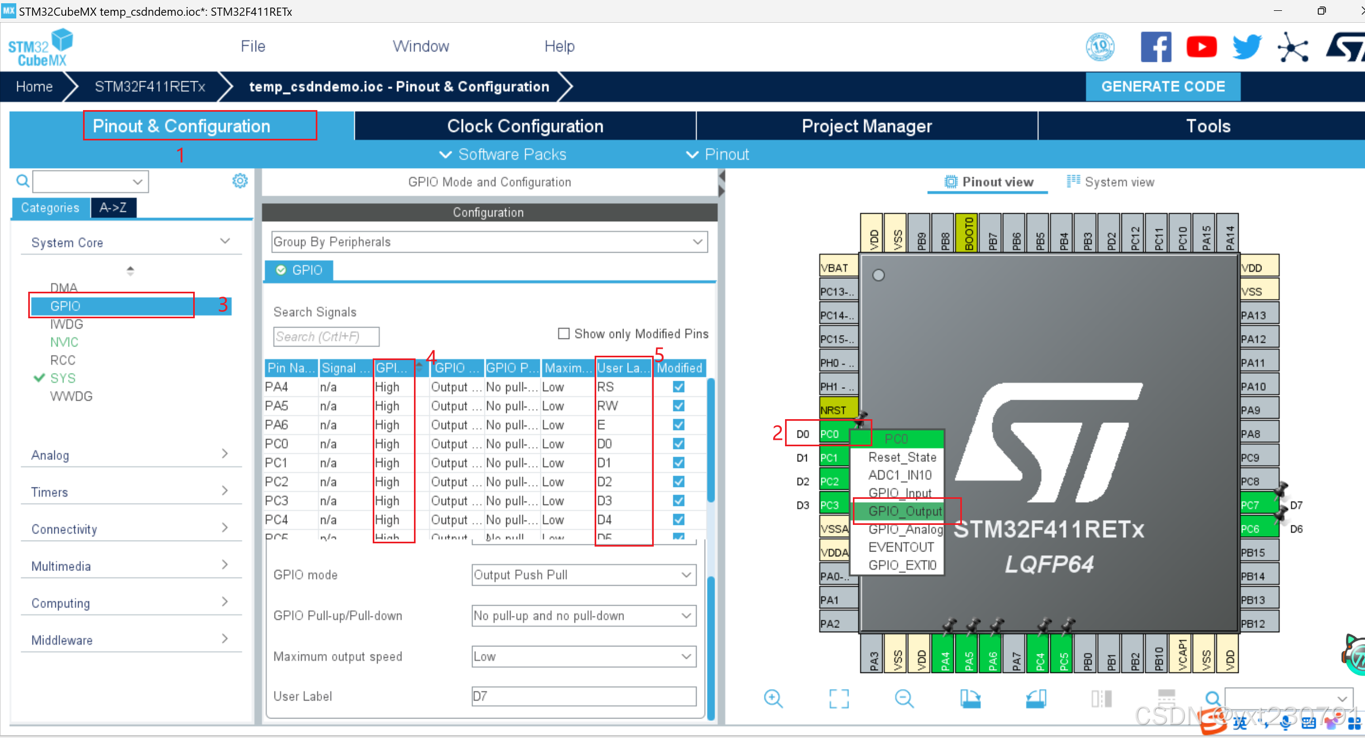Switch to Clock Configuration tab
1365x738 pixels.
[x=525, y=126]
